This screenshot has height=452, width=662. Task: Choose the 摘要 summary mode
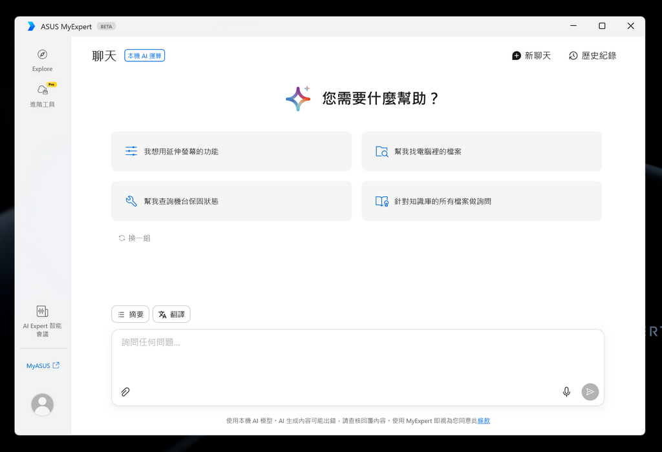pos(131,314)
